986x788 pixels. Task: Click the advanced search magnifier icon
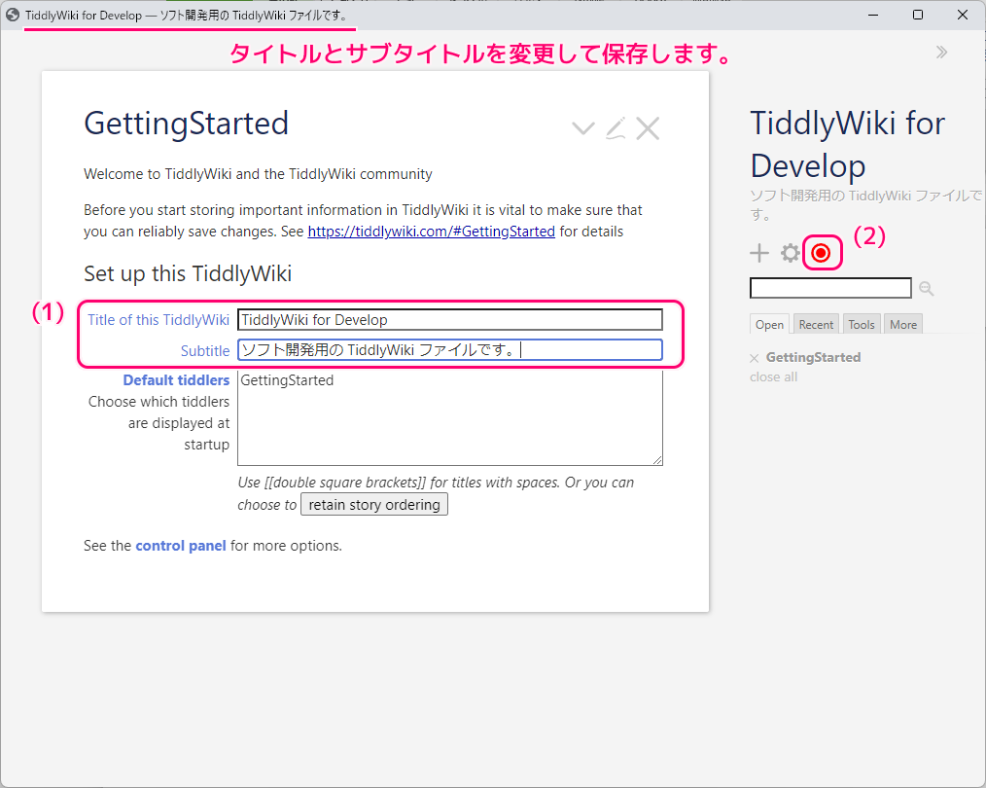[926, 289]
